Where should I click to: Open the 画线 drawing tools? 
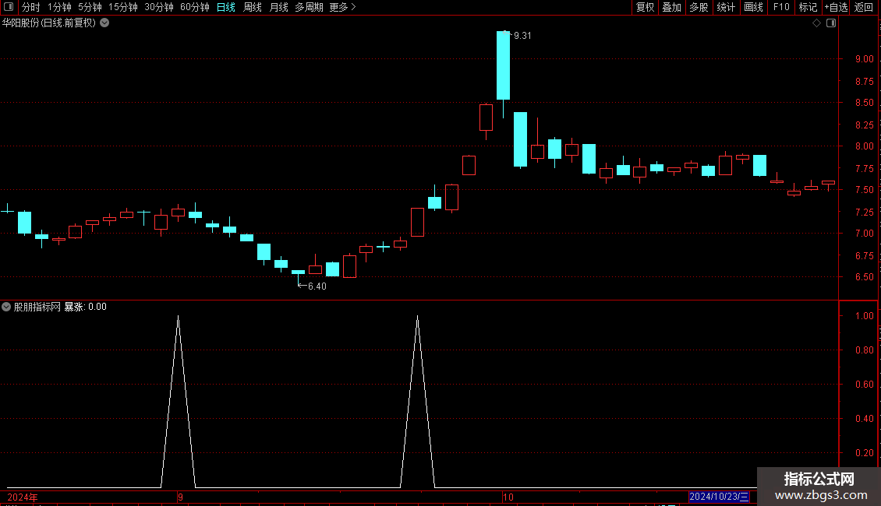click(x=753, y=7)
